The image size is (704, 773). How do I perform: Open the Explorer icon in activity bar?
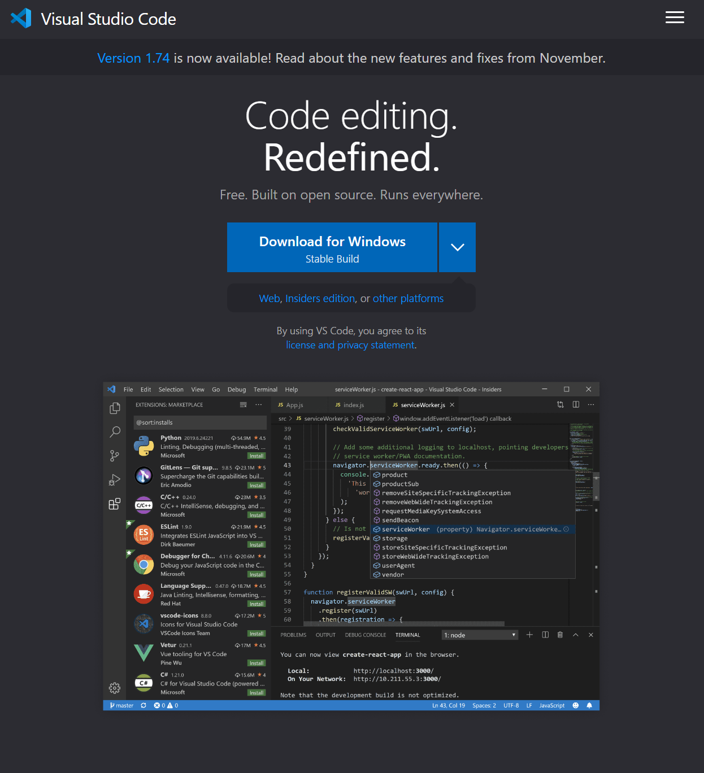point(115,408)
